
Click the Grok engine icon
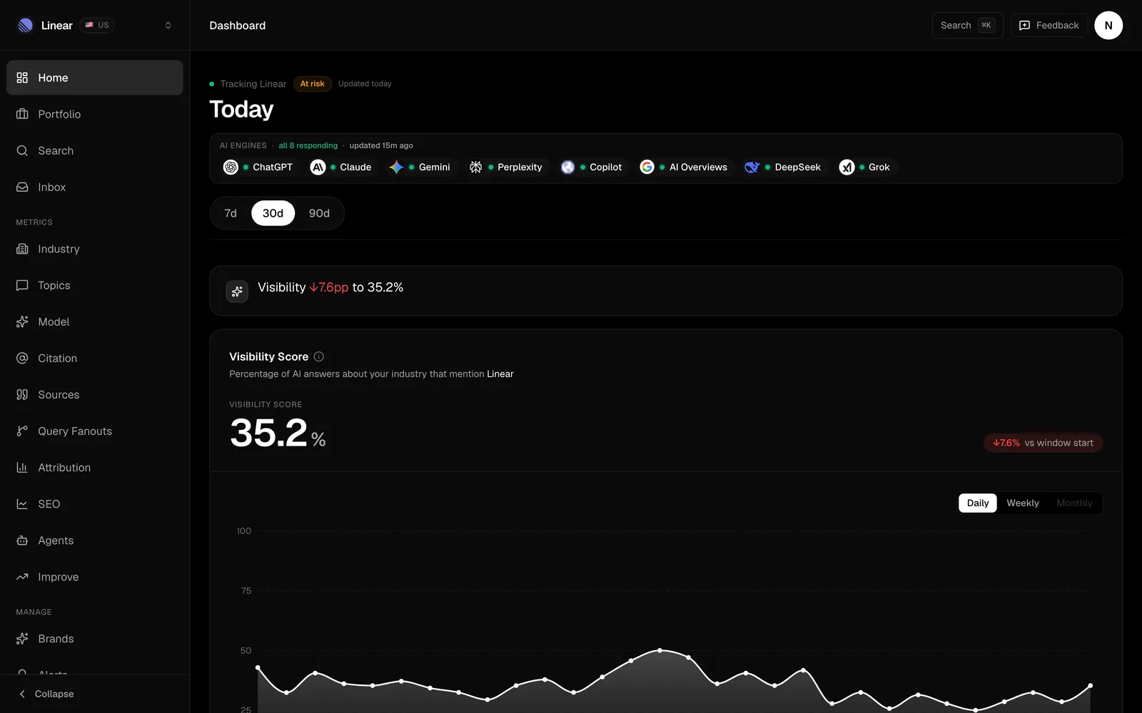tap(847, 167)
